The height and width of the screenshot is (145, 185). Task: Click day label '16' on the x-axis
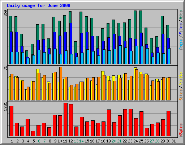92,141
